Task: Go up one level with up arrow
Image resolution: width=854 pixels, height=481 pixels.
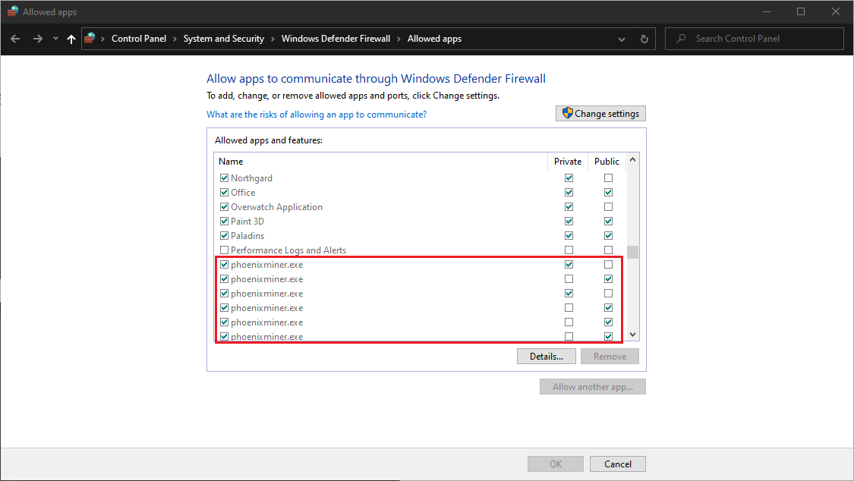Action: [71, 39]
